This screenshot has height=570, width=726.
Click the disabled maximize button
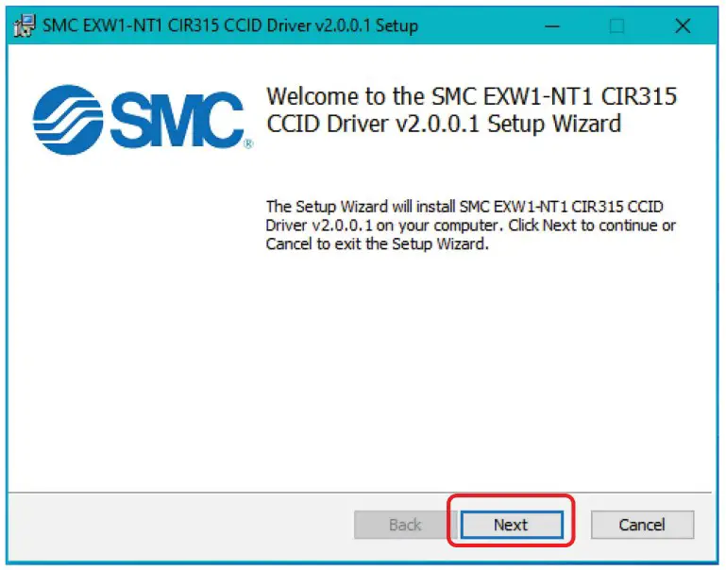[616, 25]
